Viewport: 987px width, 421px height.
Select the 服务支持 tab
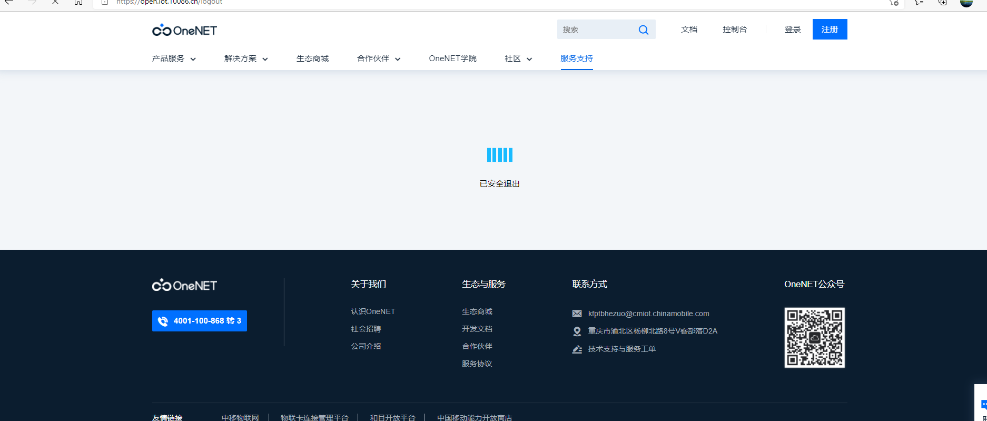pos(577,58)
